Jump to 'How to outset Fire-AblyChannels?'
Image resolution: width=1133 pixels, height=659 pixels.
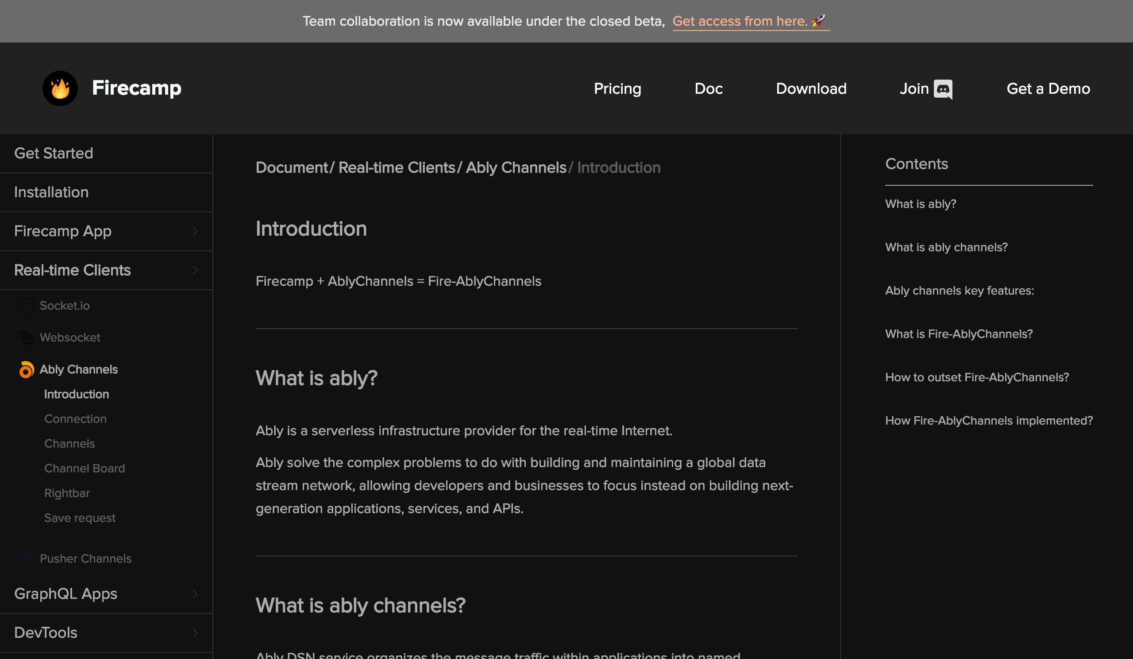(x=976, y=377)
